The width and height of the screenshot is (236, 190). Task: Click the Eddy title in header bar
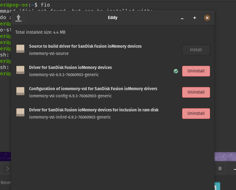point(112,18)
